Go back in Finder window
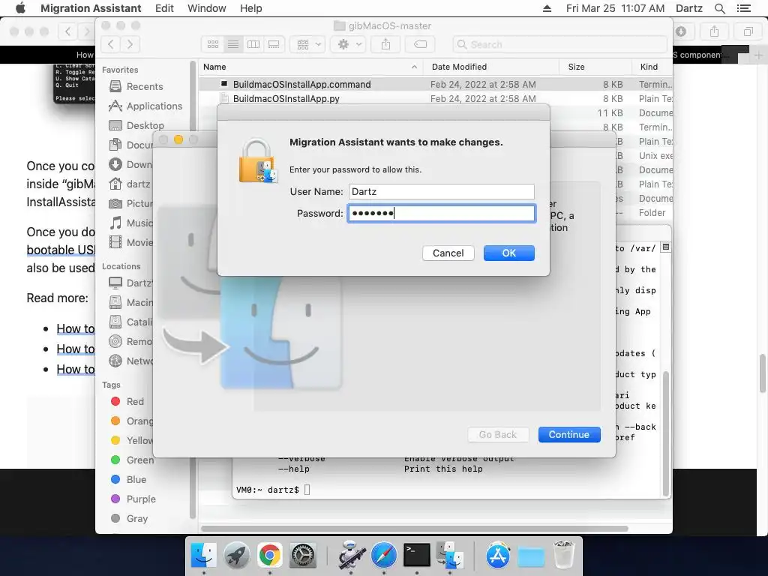The height and width of the screenshot is (576, 768). pyautogui.click(x=111, y=44)
